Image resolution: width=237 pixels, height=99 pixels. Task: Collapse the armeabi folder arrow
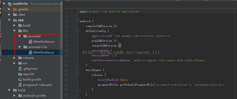tap(20, 36)
